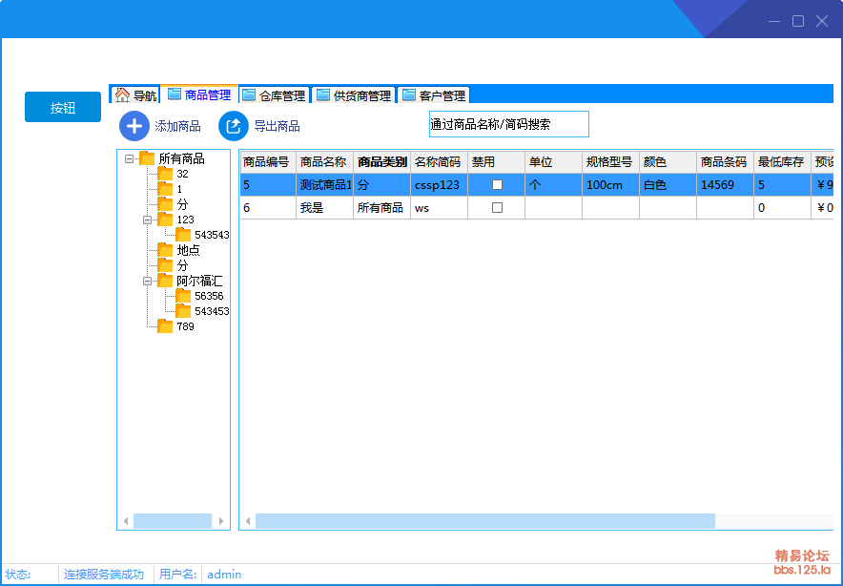Sort by 商品类别 column header
This screenshot has width=843, height=586.
pos(381,162)
